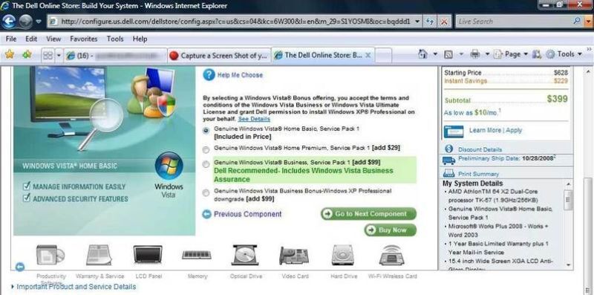The image size is (594, 295).
Task: Click the blank new tab button
Action: [383, 56]
